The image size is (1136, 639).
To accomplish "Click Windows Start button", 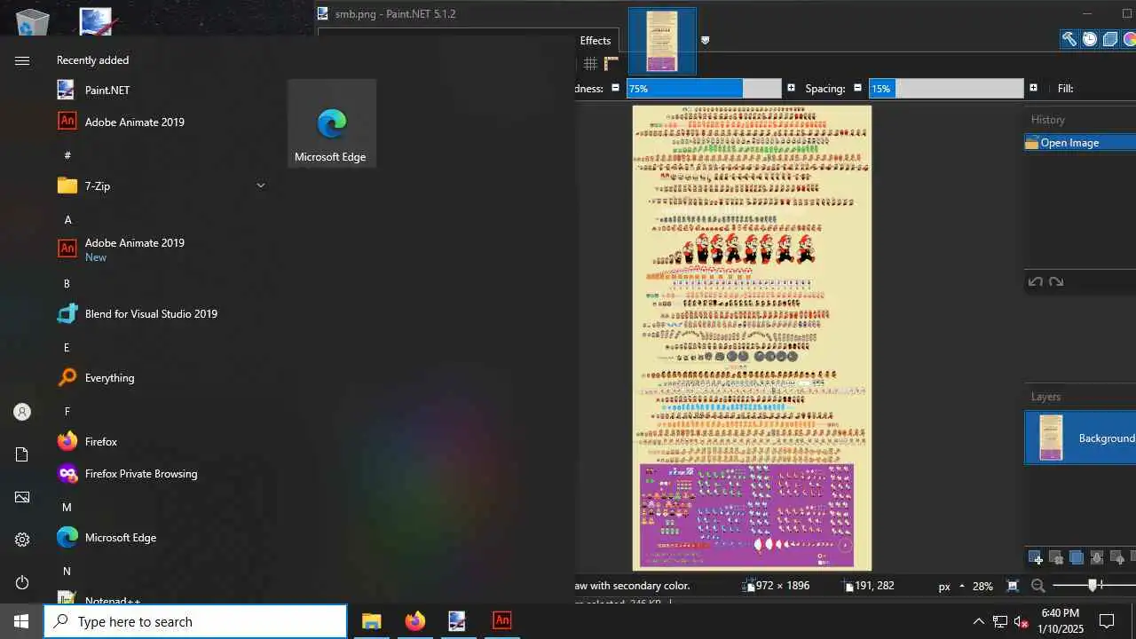I will pos(21,621).
